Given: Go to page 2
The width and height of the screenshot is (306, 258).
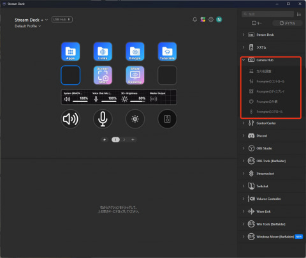Looking at the screenshot, I should 124,140.
